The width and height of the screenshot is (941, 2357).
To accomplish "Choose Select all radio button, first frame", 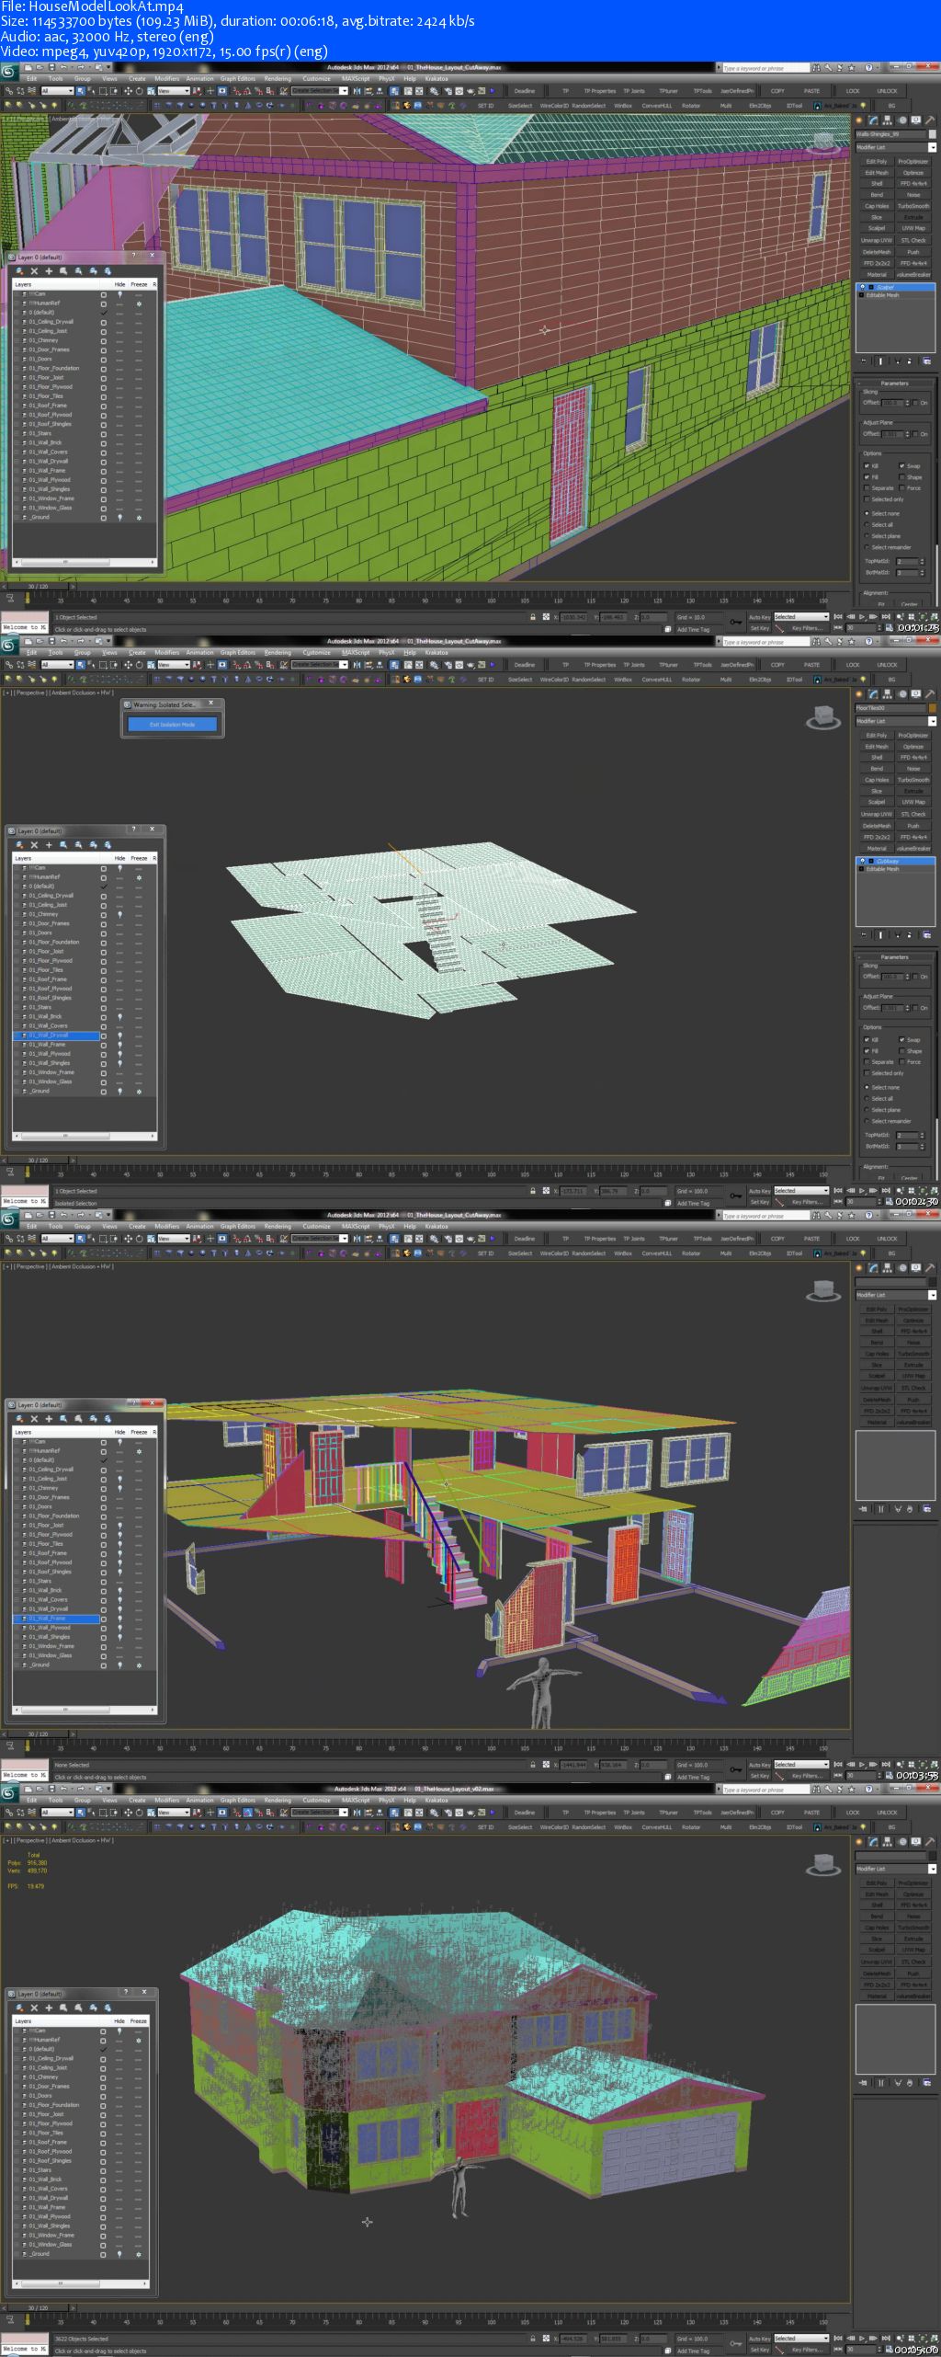I will (x=867, y=524).
